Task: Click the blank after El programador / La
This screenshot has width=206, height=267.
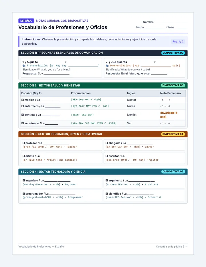Action: point(62,194)
